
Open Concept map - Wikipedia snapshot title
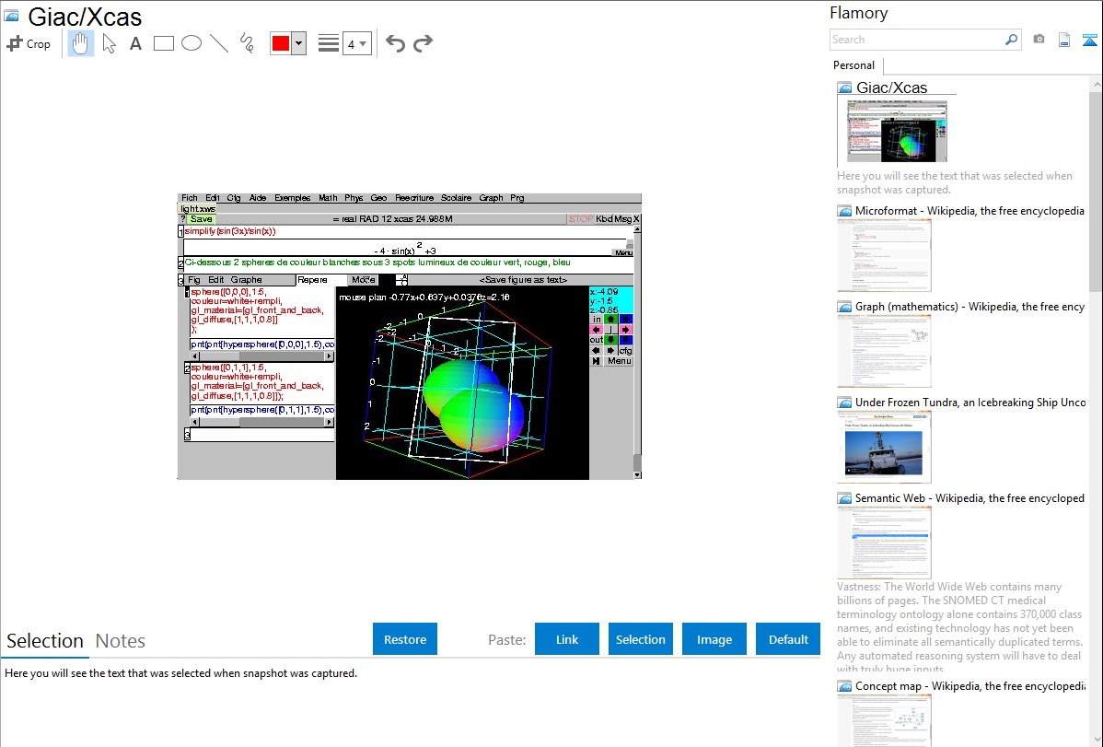pyautogui.click(x=969, y=685)
